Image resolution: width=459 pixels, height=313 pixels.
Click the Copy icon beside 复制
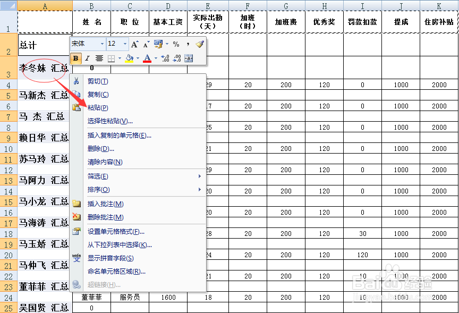click(x=76, y=94)
